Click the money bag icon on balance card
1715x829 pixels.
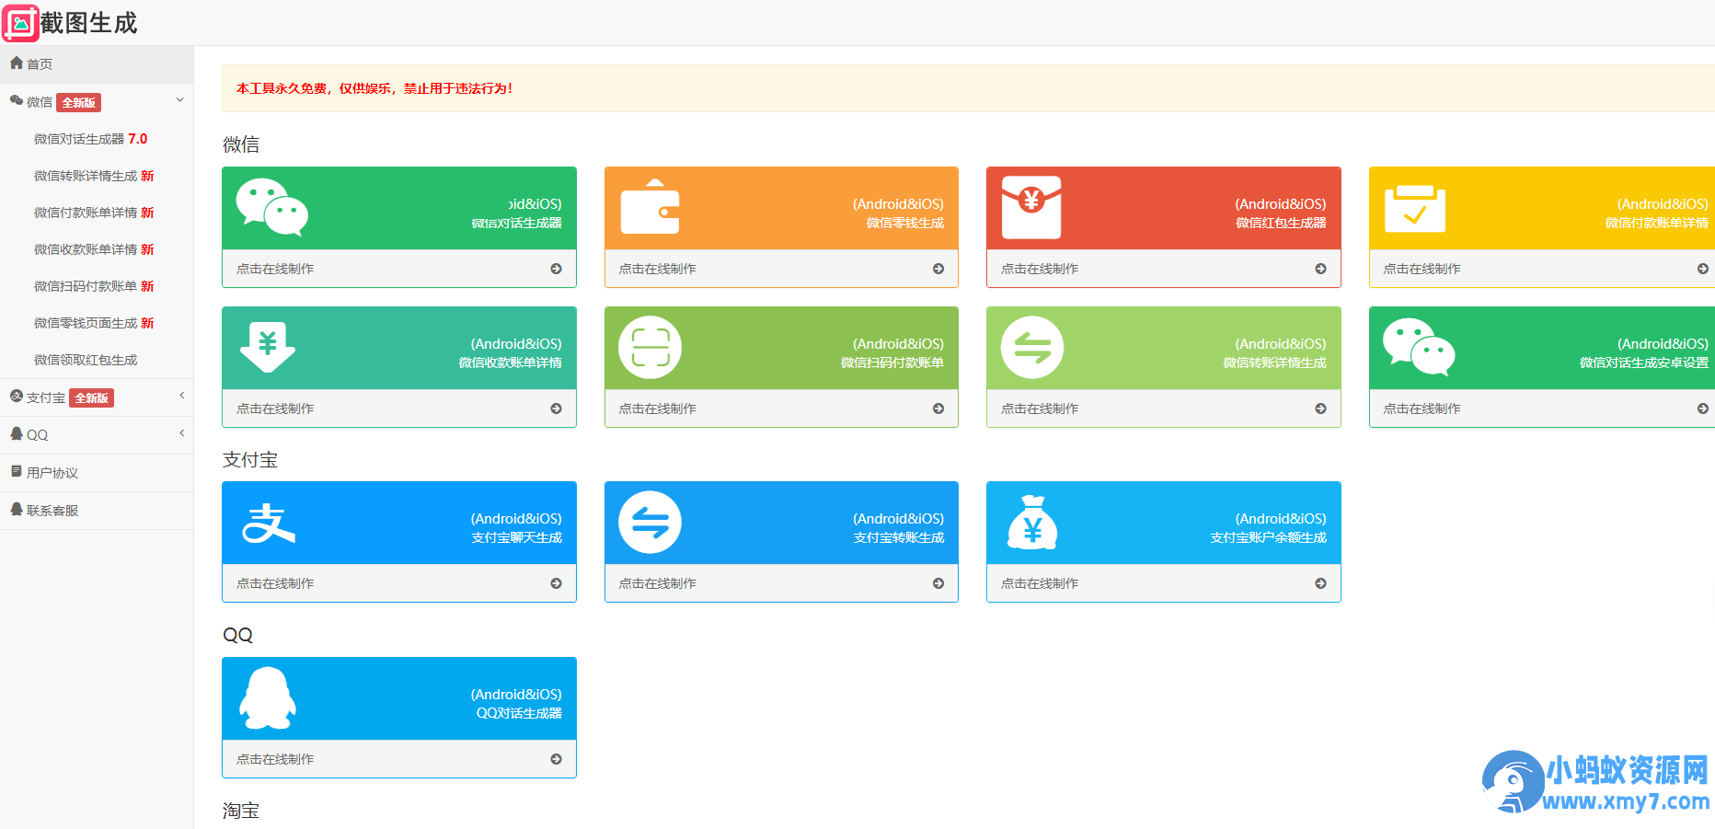tap(1031, 523)
